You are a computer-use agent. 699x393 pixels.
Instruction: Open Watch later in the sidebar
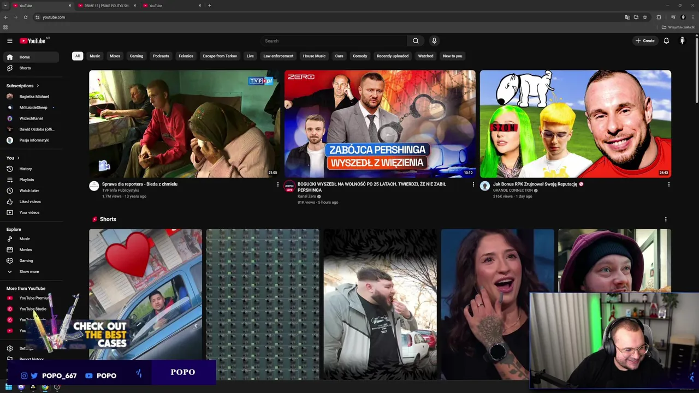pos(31,190)
